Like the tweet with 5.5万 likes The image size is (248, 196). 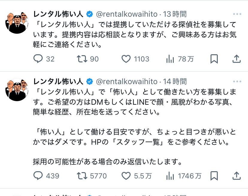126,176
